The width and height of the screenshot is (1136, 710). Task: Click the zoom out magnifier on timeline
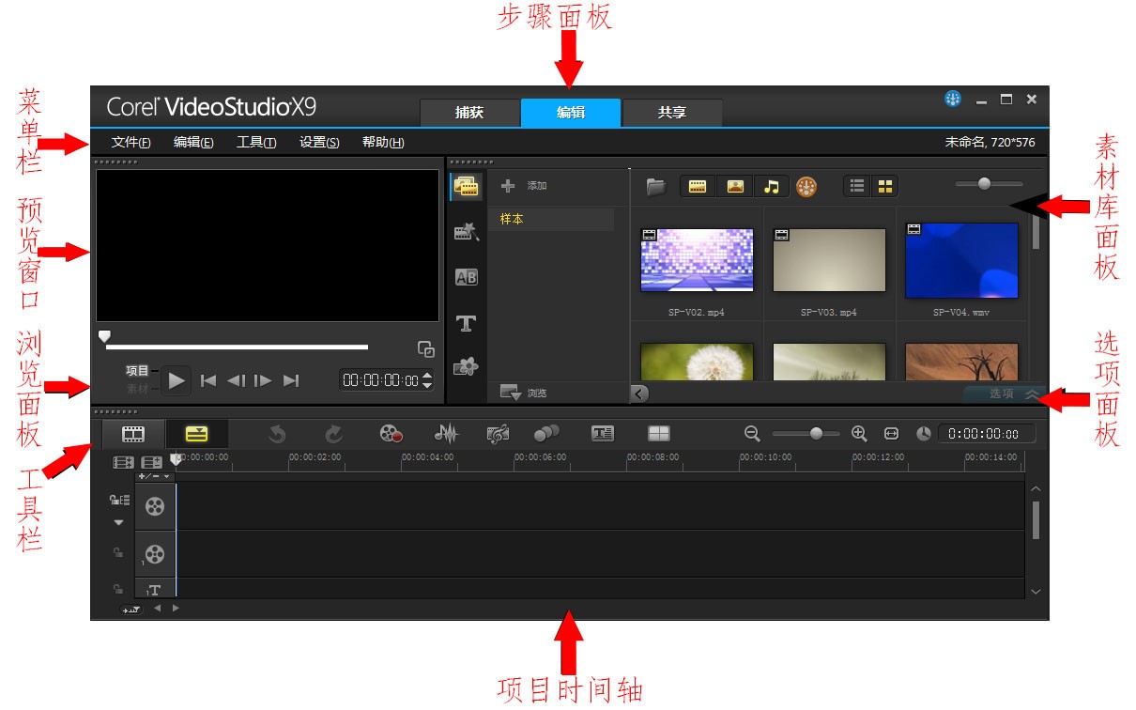[752, 433]
